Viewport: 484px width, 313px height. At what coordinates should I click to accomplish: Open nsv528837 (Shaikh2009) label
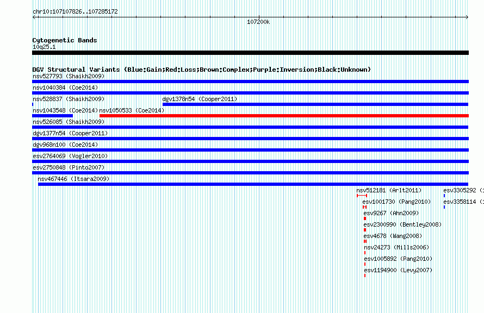(69, 99)
